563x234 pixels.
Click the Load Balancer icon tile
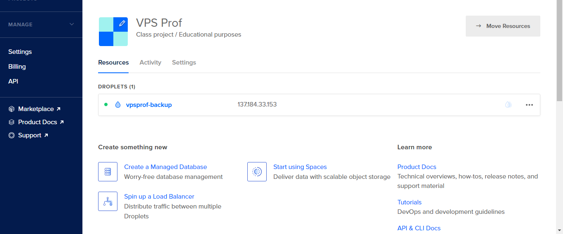click(108, 201)
